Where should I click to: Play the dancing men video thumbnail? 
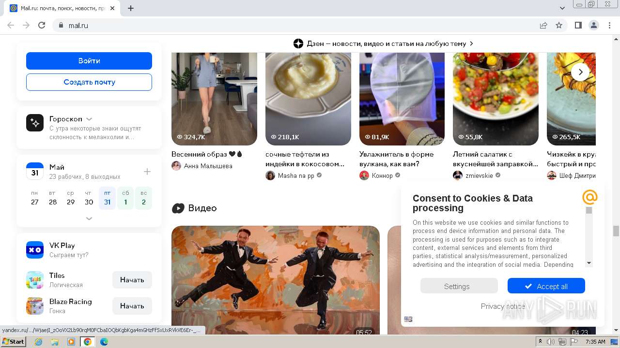tap(276, 280)
